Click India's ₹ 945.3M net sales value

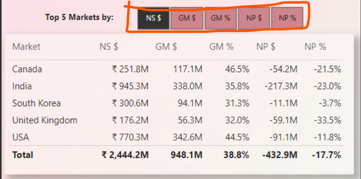[130, 86]
